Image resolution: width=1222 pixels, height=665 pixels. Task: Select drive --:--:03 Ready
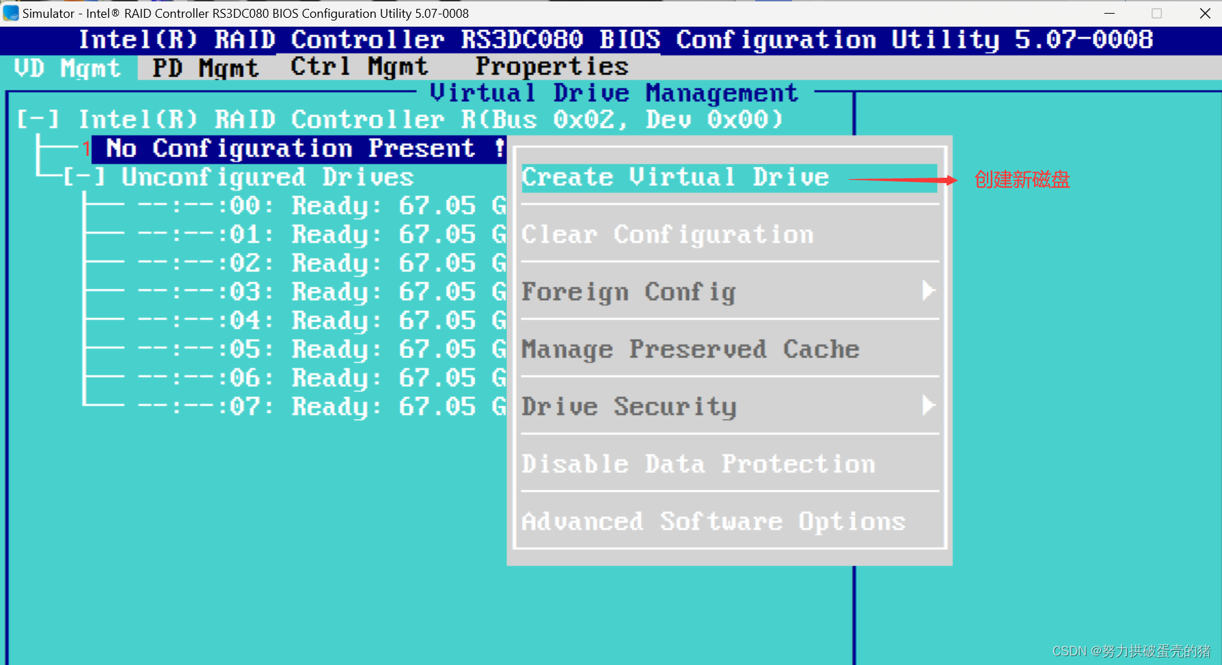pos(321,292)
